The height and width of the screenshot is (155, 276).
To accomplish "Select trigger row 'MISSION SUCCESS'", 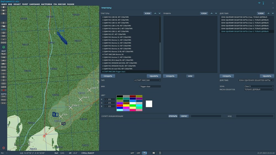I will click(130, 63).
